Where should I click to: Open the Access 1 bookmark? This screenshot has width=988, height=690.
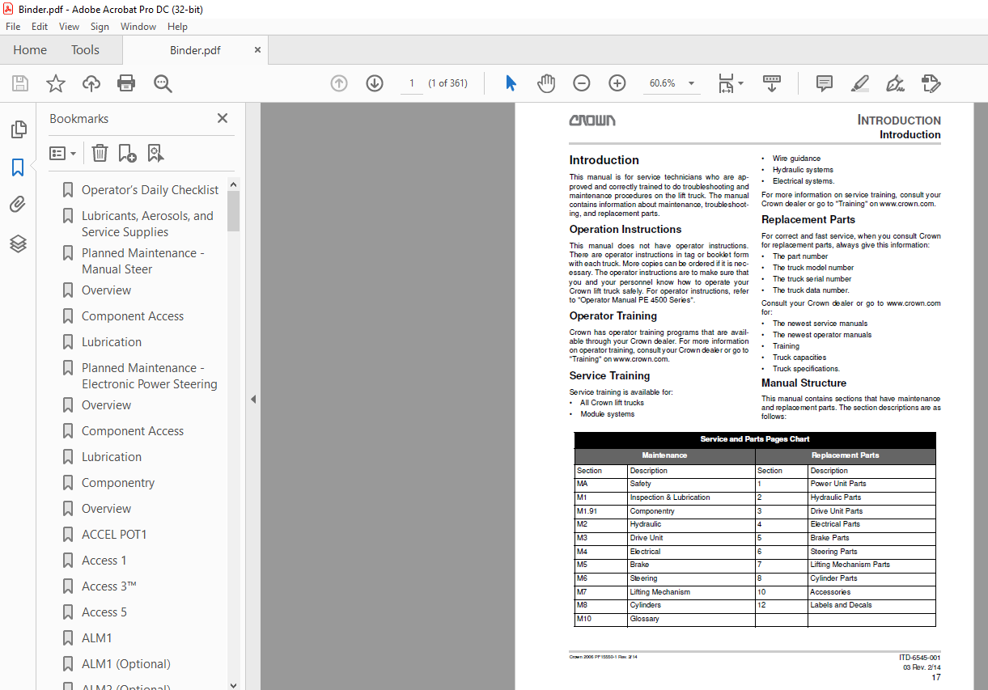tap(104, 561)
